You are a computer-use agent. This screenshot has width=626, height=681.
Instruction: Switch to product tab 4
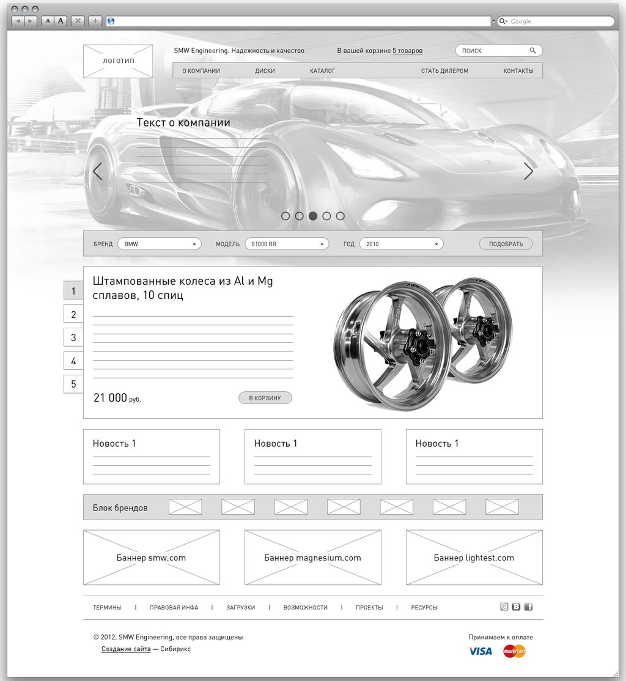pos(73,361)
